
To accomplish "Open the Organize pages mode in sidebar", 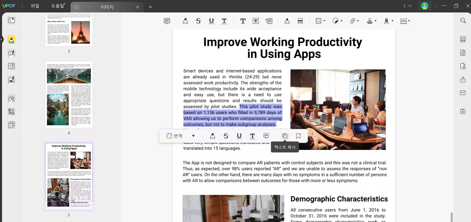I will [x=11, y=66].
